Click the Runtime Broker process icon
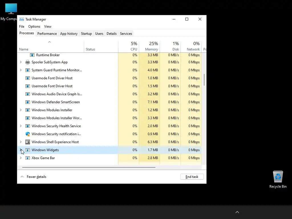 click(x=32, y=55)
